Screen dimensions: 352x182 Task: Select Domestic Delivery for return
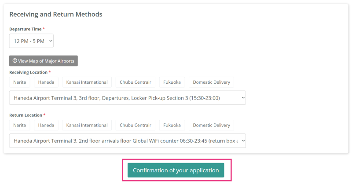coord(212,125)
